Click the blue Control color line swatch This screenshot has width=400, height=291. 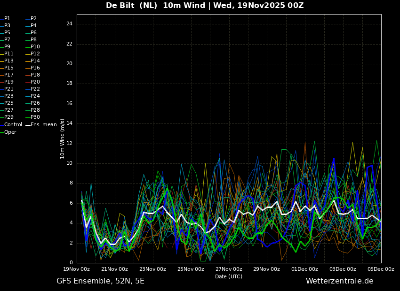pyautogui.click(x=2, y=125)
